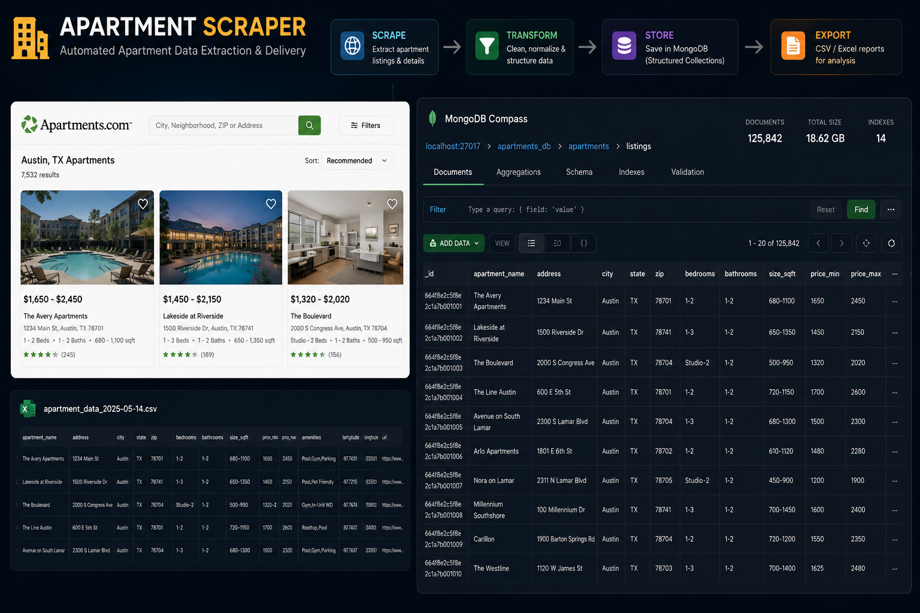Viewport: 920px width, 613px height.
Task: Open row actions for Avenue on South Lamar
Action: click(895, 421)
